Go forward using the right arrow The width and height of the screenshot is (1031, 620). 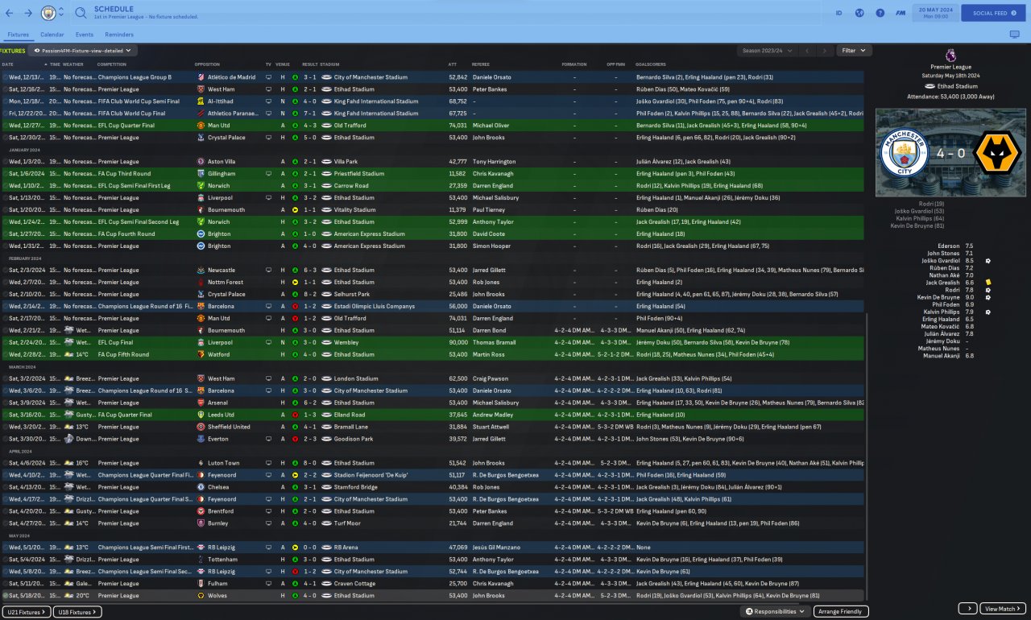click(x=28, y=13)
